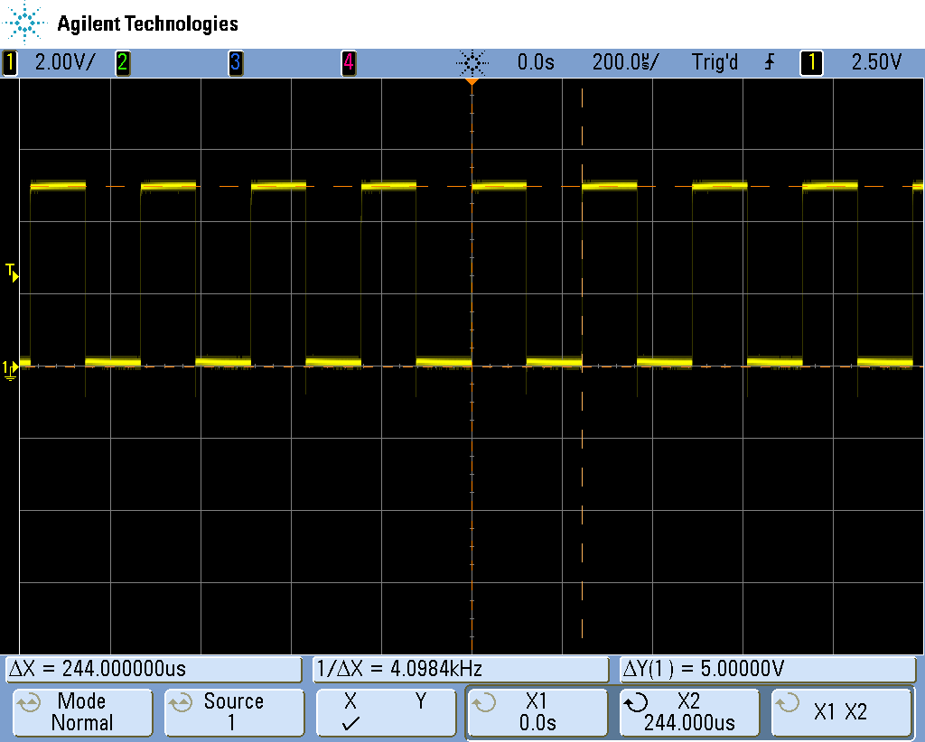Open the cursor Source 1 softkey
This screenshot has width=925, height=742.
233,712
